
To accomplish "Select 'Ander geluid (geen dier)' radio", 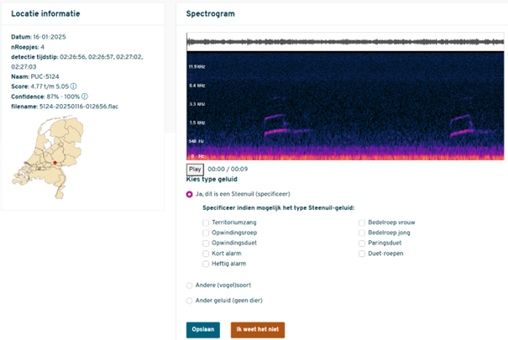I will tap(190, 301).
